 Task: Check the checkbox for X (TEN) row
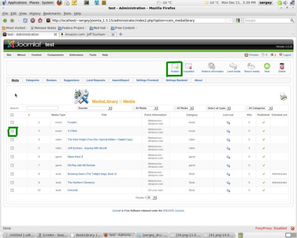point(12,131)
